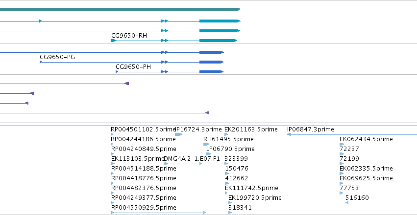
Task: Click the RP004550929.5prime label
Action: (144, 207)
